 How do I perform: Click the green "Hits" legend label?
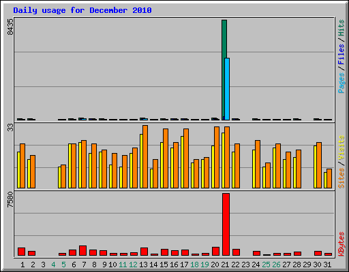tap(342, 28)
